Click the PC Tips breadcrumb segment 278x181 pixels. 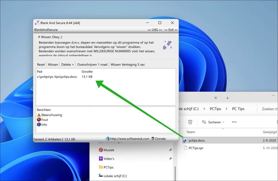[238, 109]
